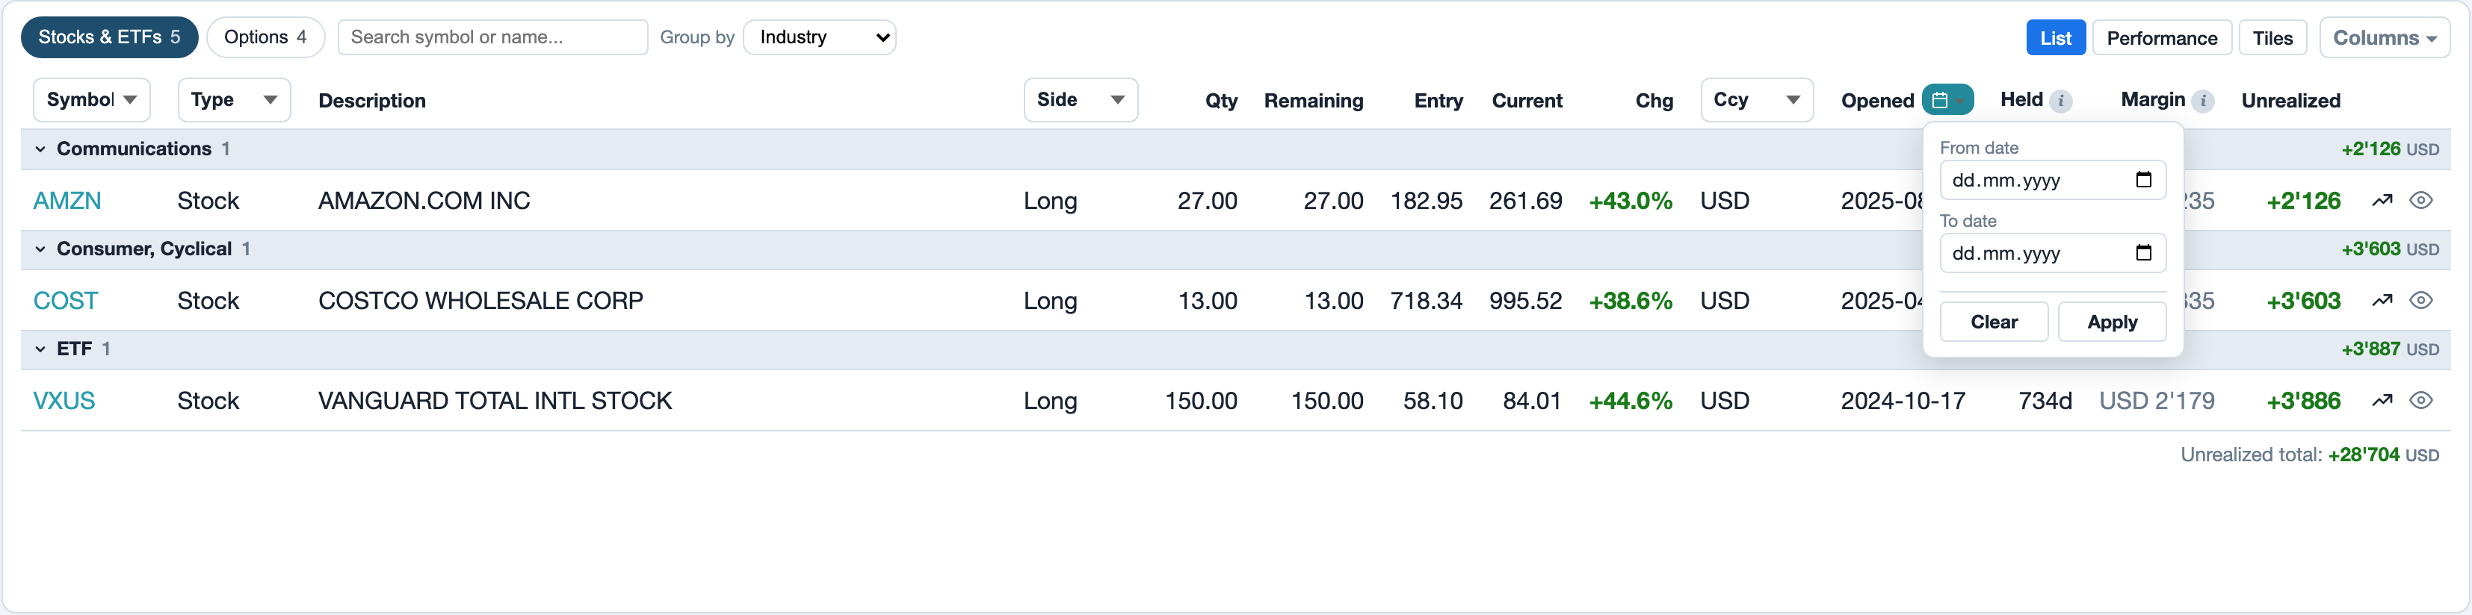The image size is (2472, 615).
Task: Open the Opened column date filter icon
Action: (x=1947, y=99)
